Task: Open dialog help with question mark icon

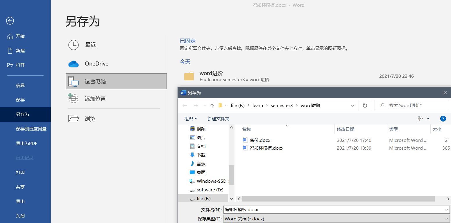Action: (443, 119)
